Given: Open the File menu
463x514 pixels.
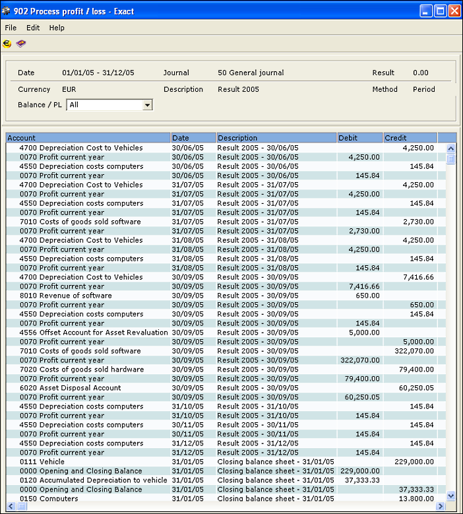Looking at the screenshot, I should 11,28.
